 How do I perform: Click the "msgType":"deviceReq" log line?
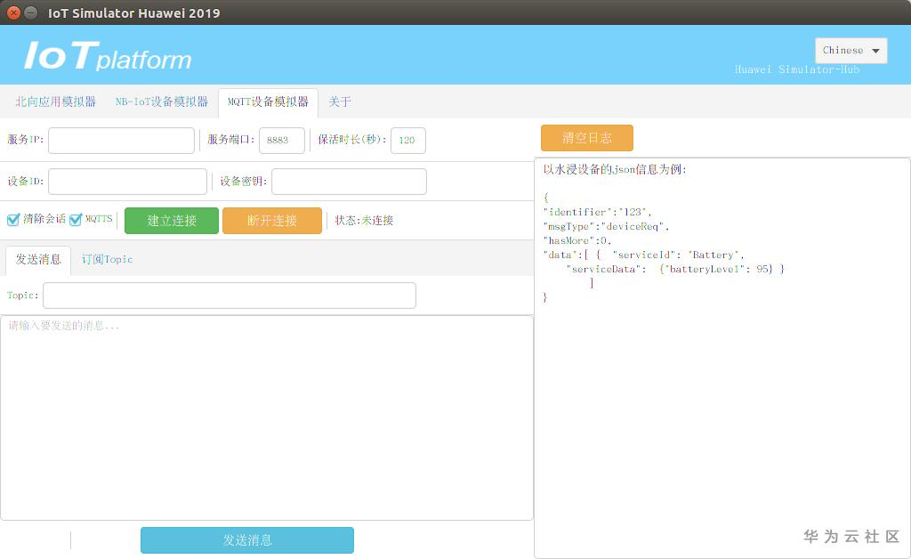coord(606,227)
